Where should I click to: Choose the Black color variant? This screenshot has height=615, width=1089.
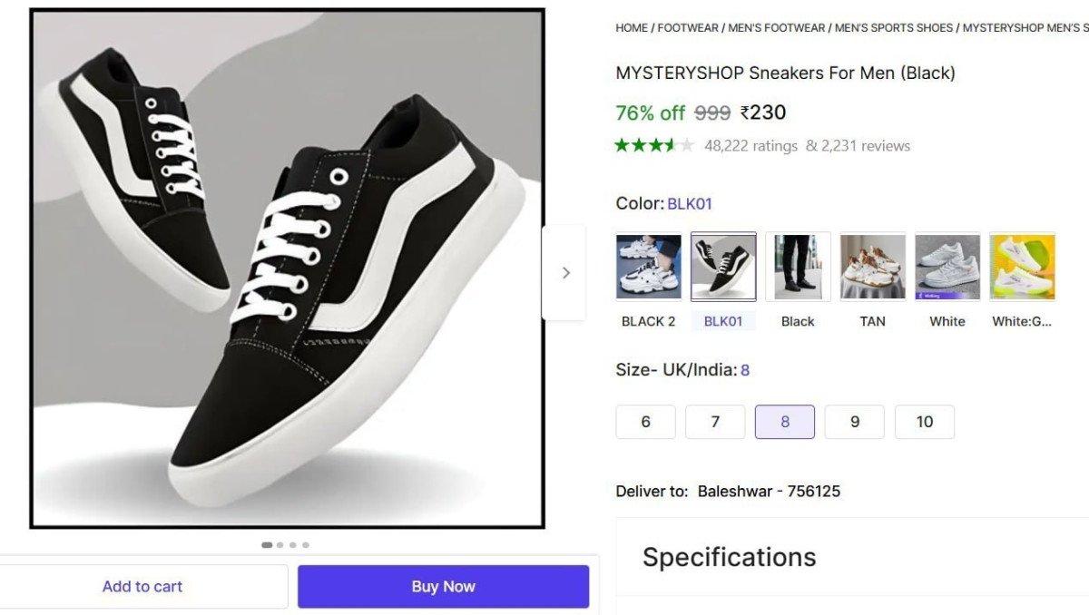(797, 265)
